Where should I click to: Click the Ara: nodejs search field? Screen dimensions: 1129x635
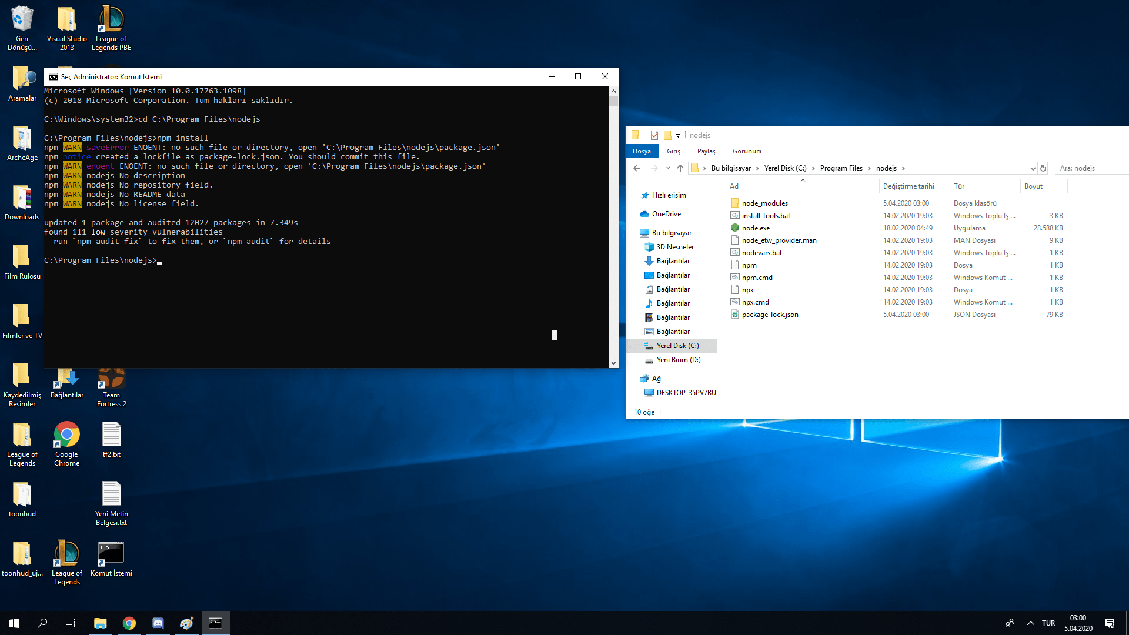tap(1091, 168)
